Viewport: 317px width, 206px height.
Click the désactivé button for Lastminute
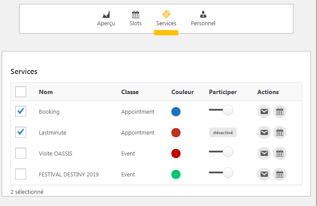pyautogui.click(x=223, y=132)
